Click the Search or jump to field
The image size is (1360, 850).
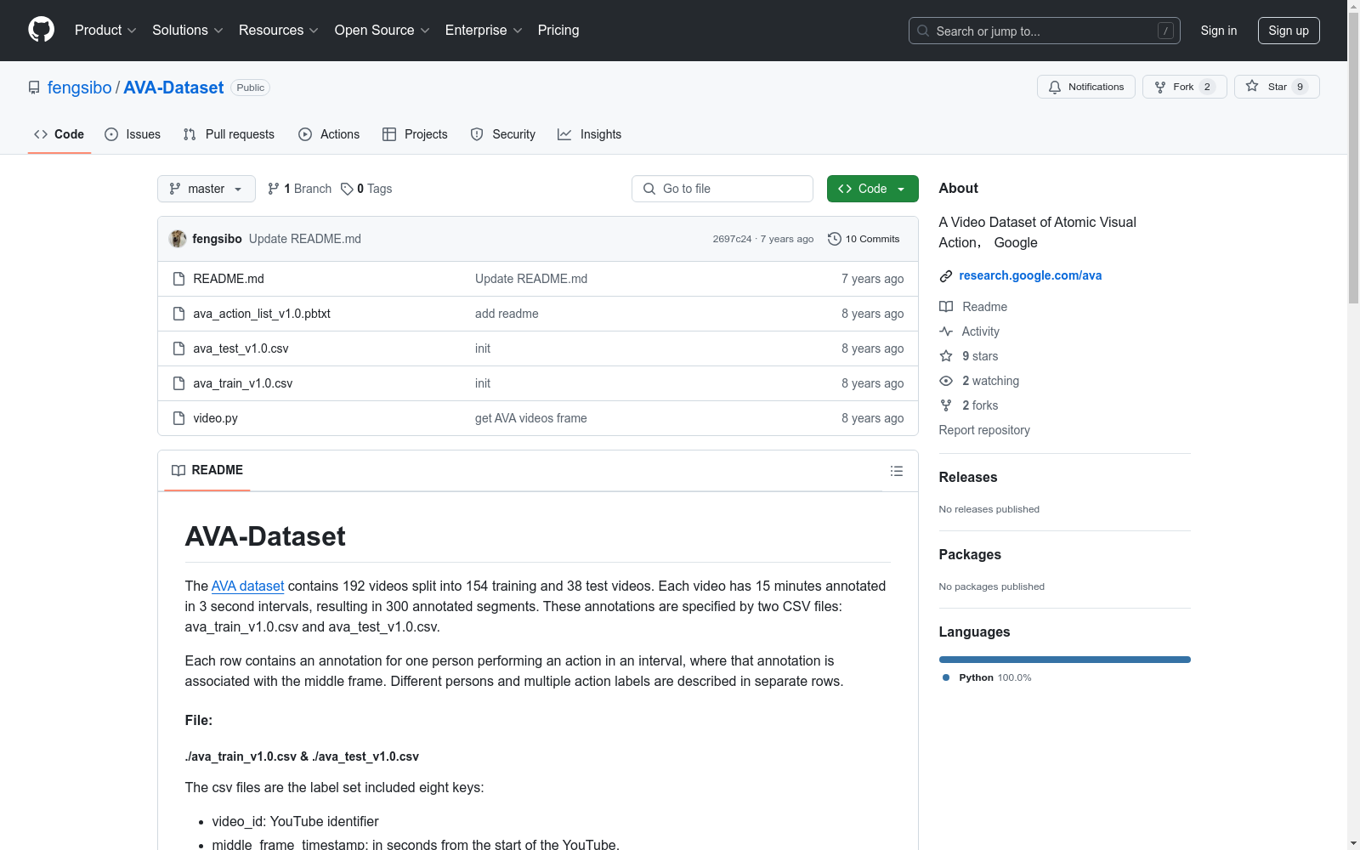[x=1045, y=31]
